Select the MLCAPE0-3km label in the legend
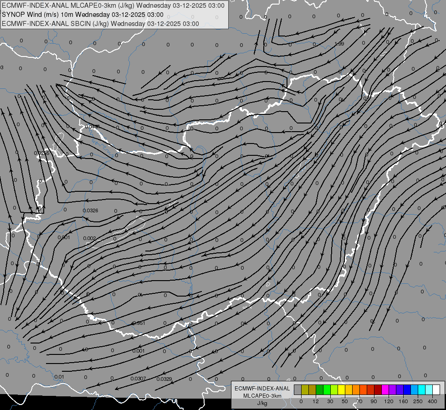Viewport: 446px width, 410px height. (262, 396)
